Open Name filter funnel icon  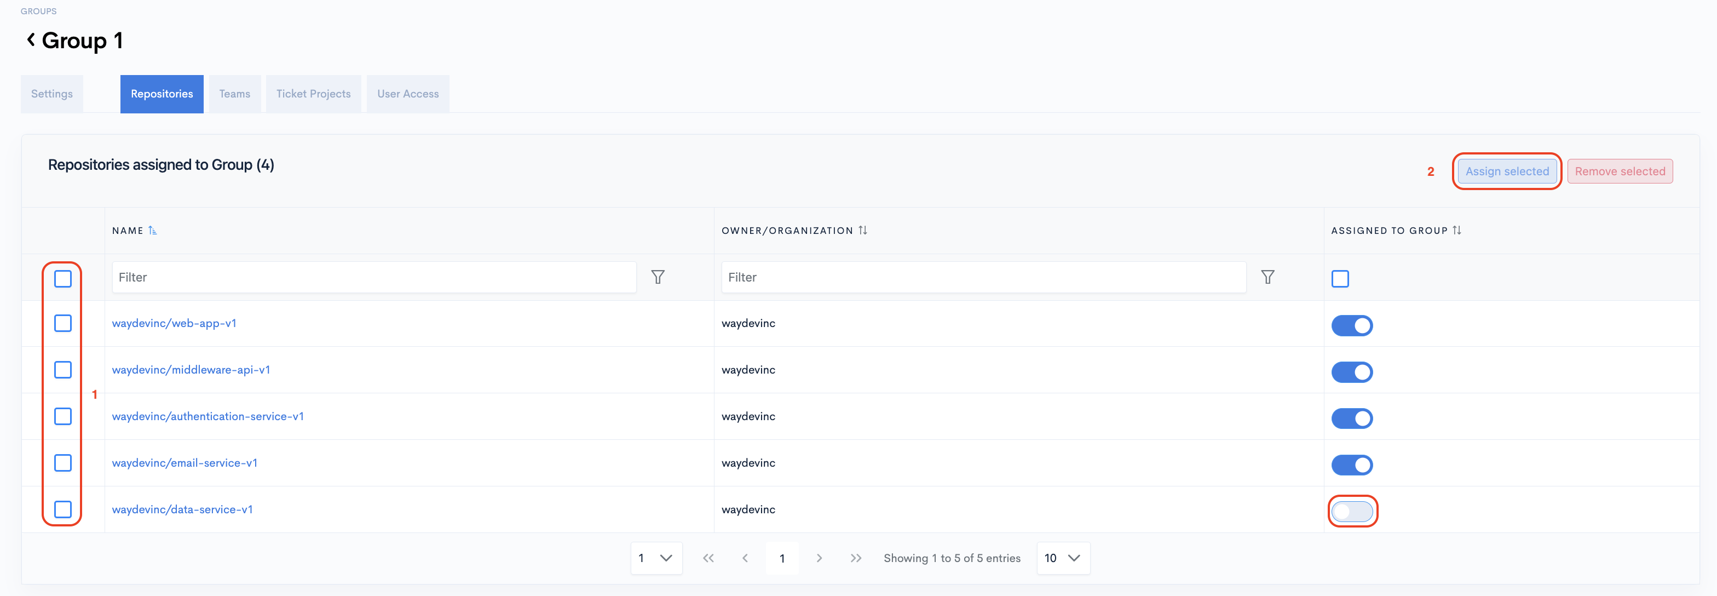(x=657, y=277)
